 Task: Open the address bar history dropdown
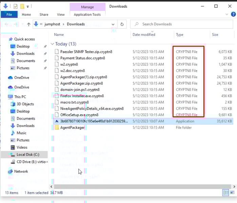click(113, 24)
